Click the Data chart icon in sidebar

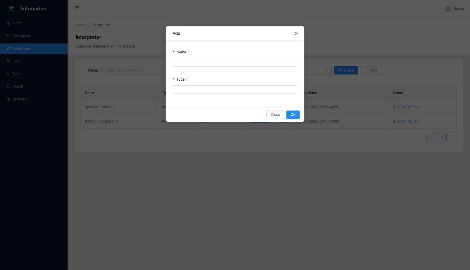pos(8,74)
